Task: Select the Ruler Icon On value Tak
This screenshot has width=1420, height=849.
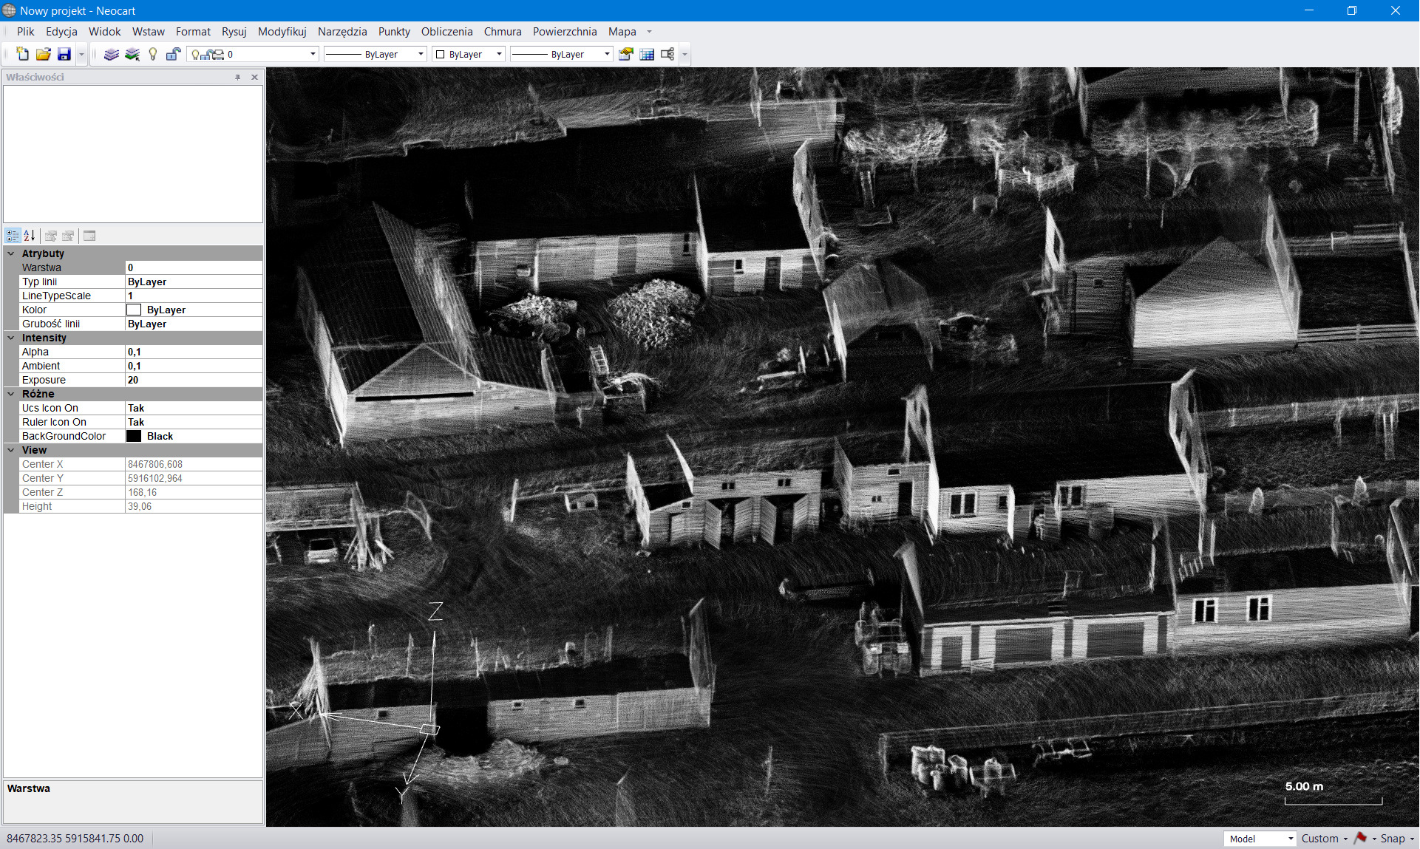Action: coord(194,422)
